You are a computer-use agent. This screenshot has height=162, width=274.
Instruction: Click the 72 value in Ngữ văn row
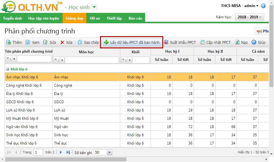(190, 126)
